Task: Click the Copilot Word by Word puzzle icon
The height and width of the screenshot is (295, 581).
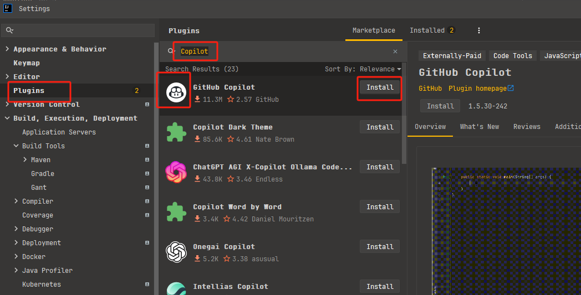Action: [x=176, y=212]
